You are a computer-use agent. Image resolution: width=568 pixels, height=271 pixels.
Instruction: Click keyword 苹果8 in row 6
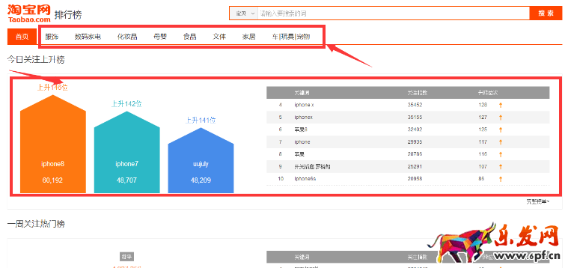pos(300,130)
